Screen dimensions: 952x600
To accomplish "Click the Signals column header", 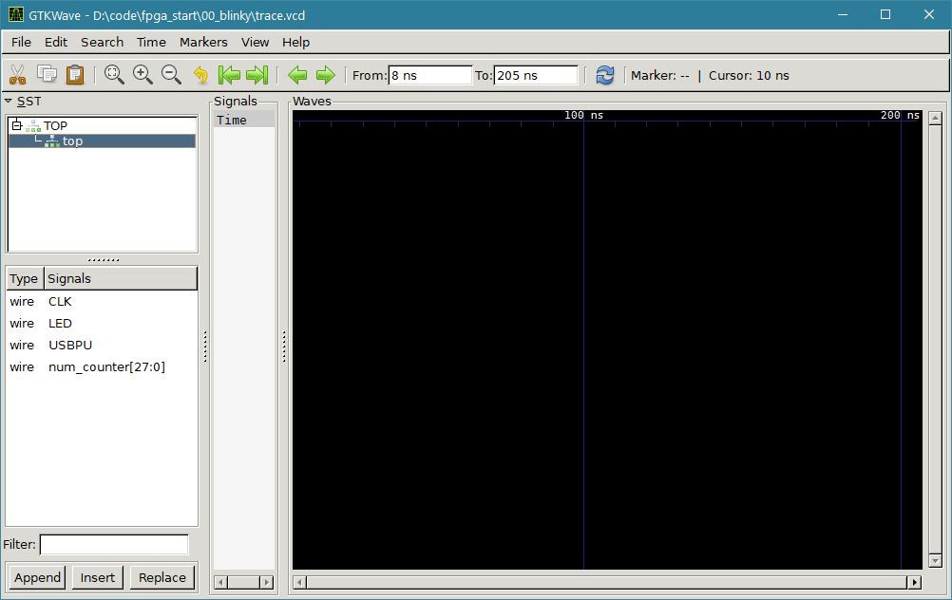I will tap(121, 278).
